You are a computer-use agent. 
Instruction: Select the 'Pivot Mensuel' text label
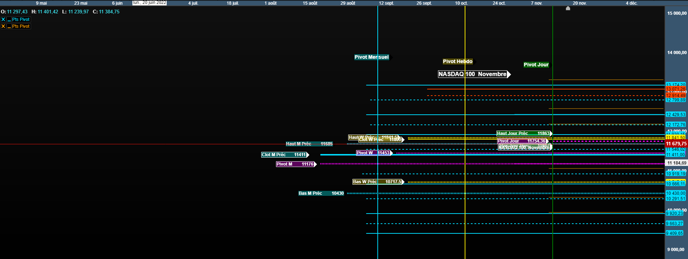click(x=372, y=57)
